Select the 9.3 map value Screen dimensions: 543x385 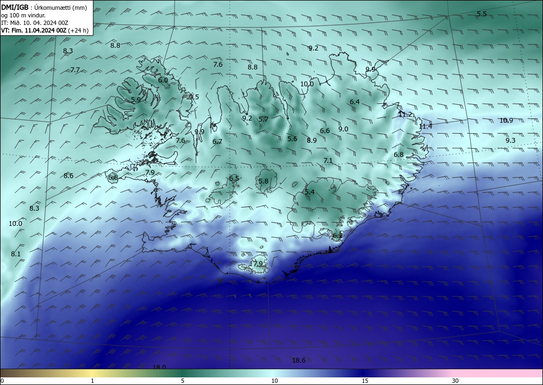pyautogui.click(x=510, y=140)
